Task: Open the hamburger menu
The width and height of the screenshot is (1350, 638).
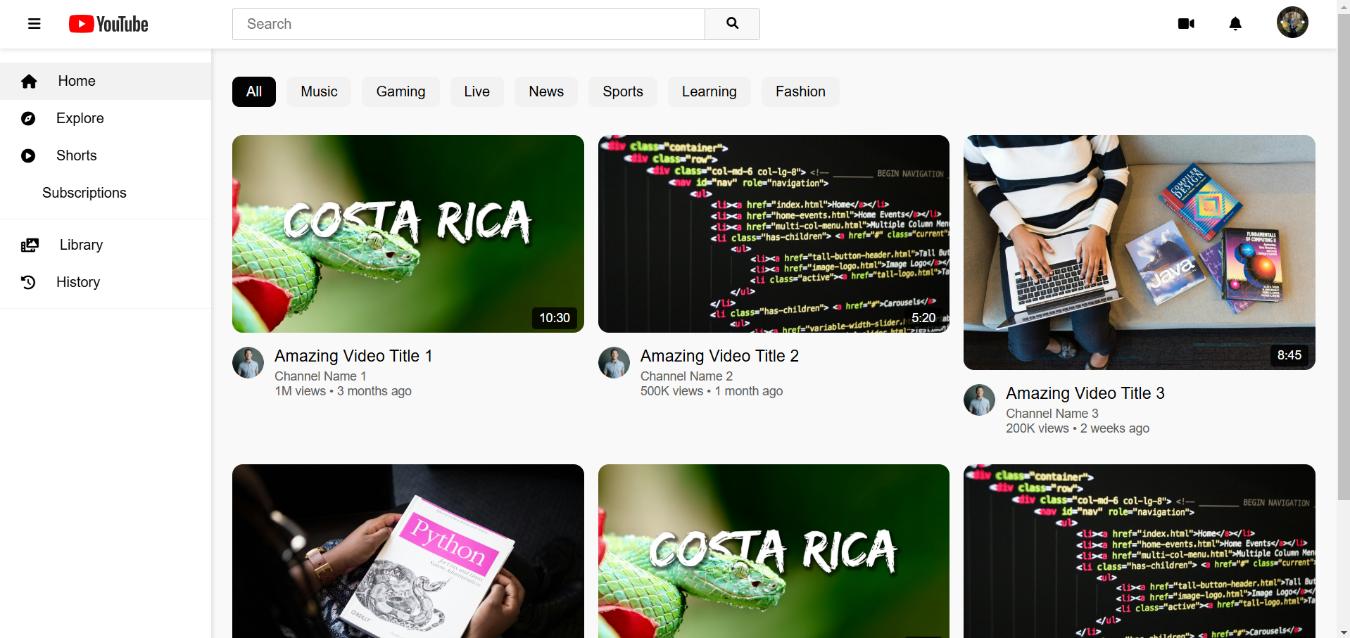Action: tap(34, 24)
